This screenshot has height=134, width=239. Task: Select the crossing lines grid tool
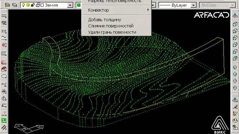(4, 92)
